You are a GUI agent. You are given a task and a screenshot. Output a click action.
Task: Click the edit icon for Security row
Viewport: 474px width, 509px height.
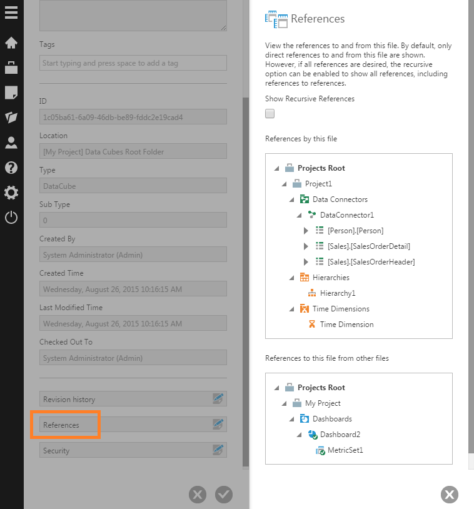pos(218,450)
